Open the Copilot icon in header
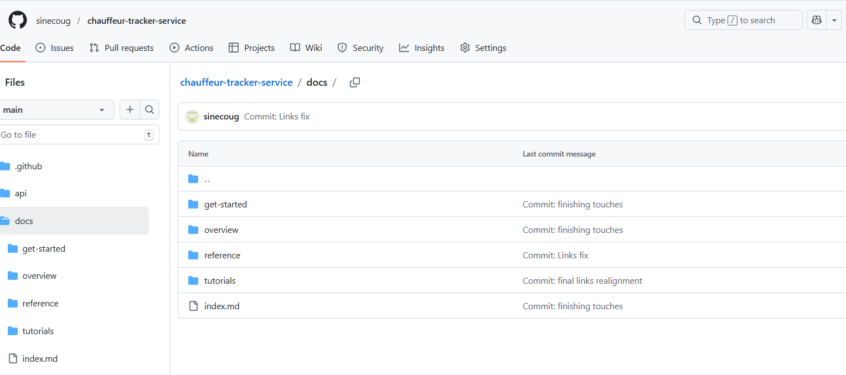846x375 pixels. pos(816,20)
